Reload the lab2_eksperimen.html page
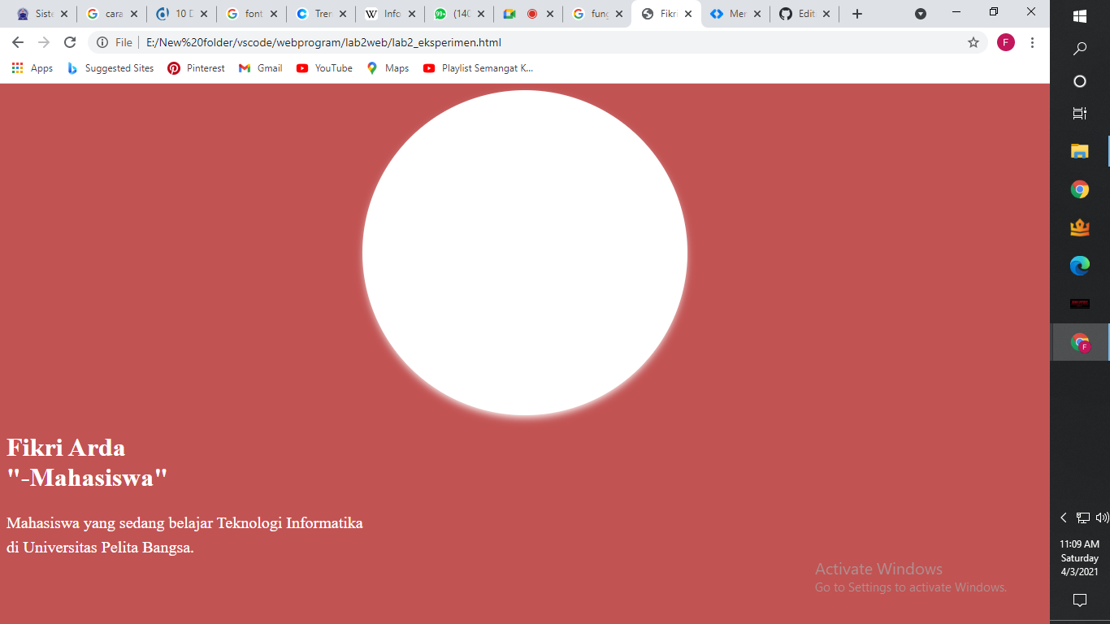 point(73,42)
